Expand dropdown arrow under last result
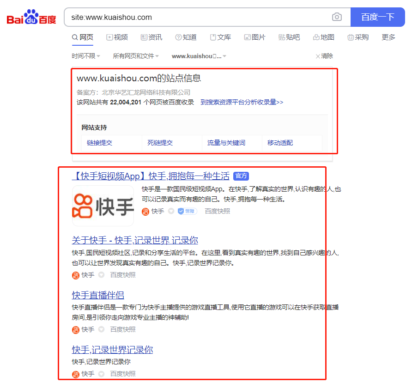 [x=101, y=374]
